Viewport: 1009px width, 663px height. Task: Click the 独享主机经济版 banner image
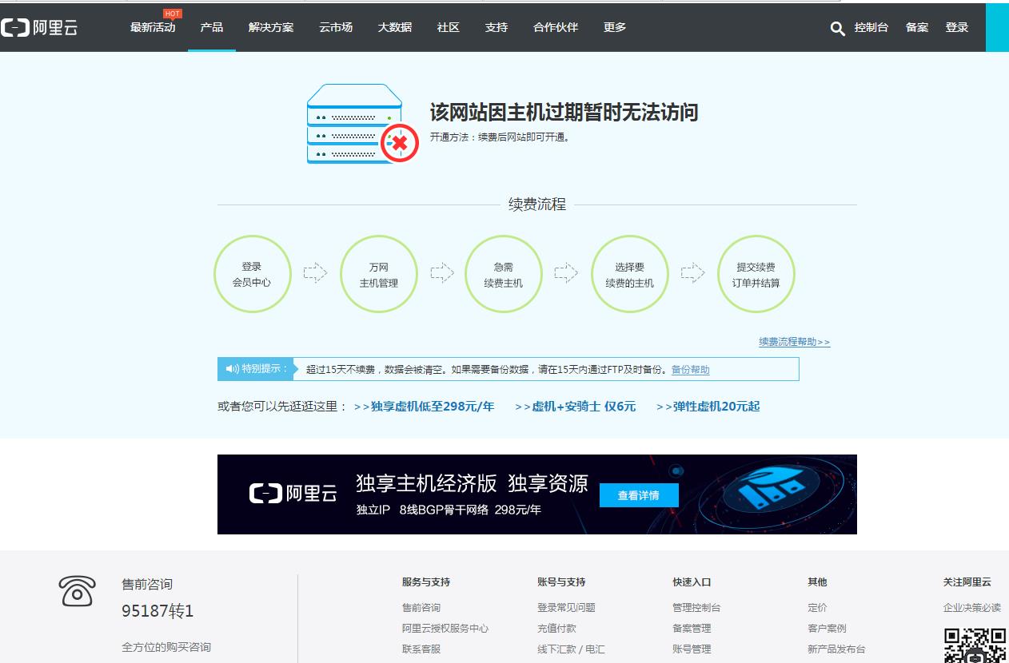537,494
